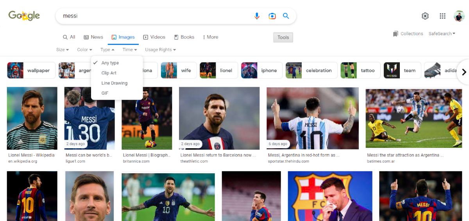Open 'Messi, Argentina in red-hot form' link
Screen dimensions: 469x221
click(304, 155)
